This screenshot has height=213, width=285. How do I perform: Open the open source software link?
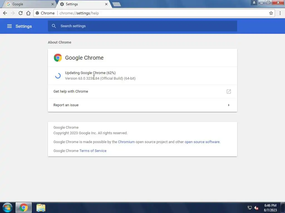202,142
